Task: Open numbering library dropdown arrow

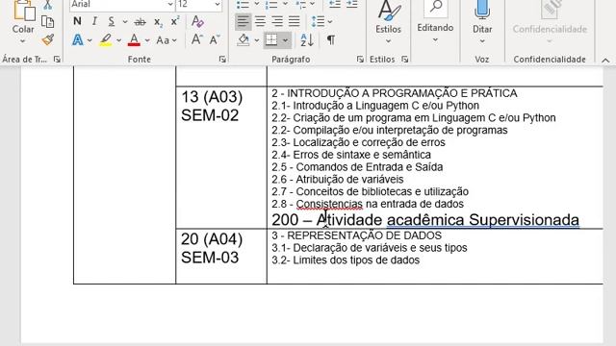Action: (285, 4)
